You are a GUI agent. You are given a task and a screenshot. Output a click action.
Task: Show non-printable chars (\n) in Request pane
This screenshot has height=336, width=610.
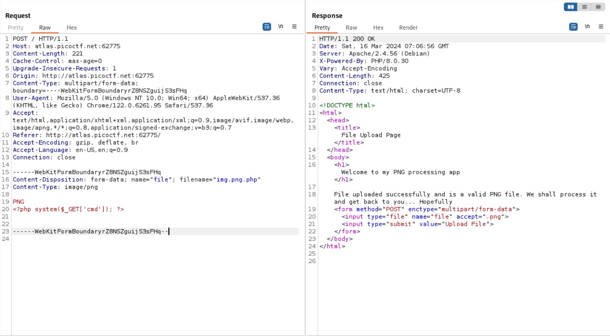click(281, 26)
